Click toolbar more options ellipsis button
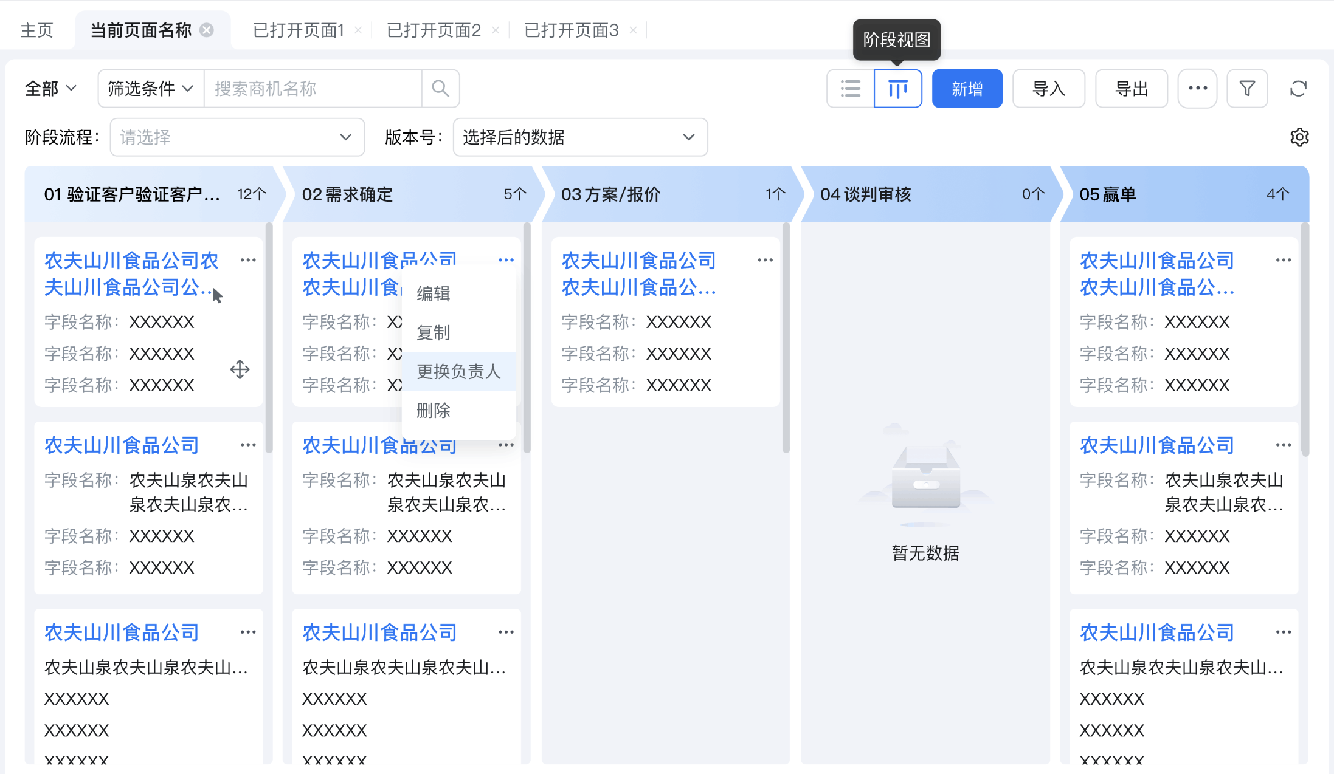Viewport: 1334px width, 774px height. [1197, 89]
